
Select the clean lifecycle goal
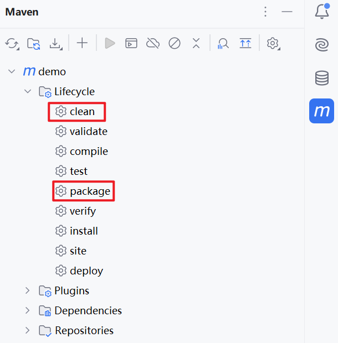coord(75,112)
